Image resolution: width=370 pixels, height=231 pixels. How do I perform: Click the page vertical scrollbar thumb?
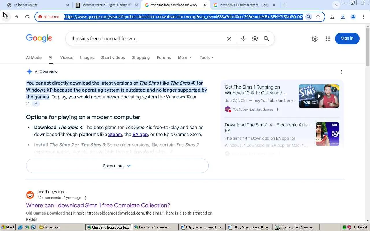click(x=368, y=47)
